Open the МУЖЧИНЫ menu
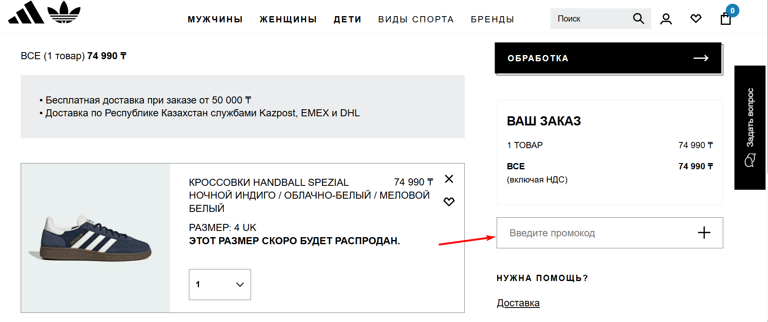The height and width of the screenshot is (322, 768). (215, 19)
